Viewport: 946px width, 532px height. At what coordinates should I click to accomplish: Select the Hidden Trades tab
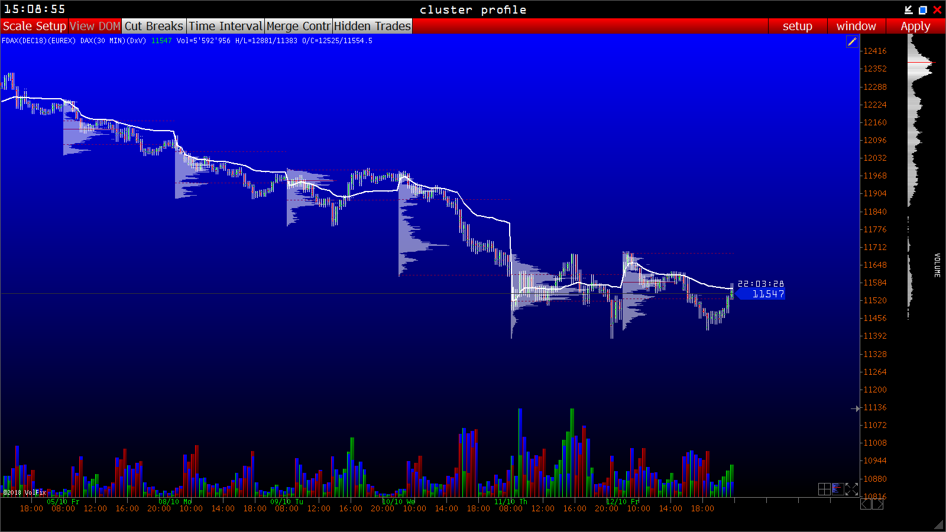coord(372,26)
